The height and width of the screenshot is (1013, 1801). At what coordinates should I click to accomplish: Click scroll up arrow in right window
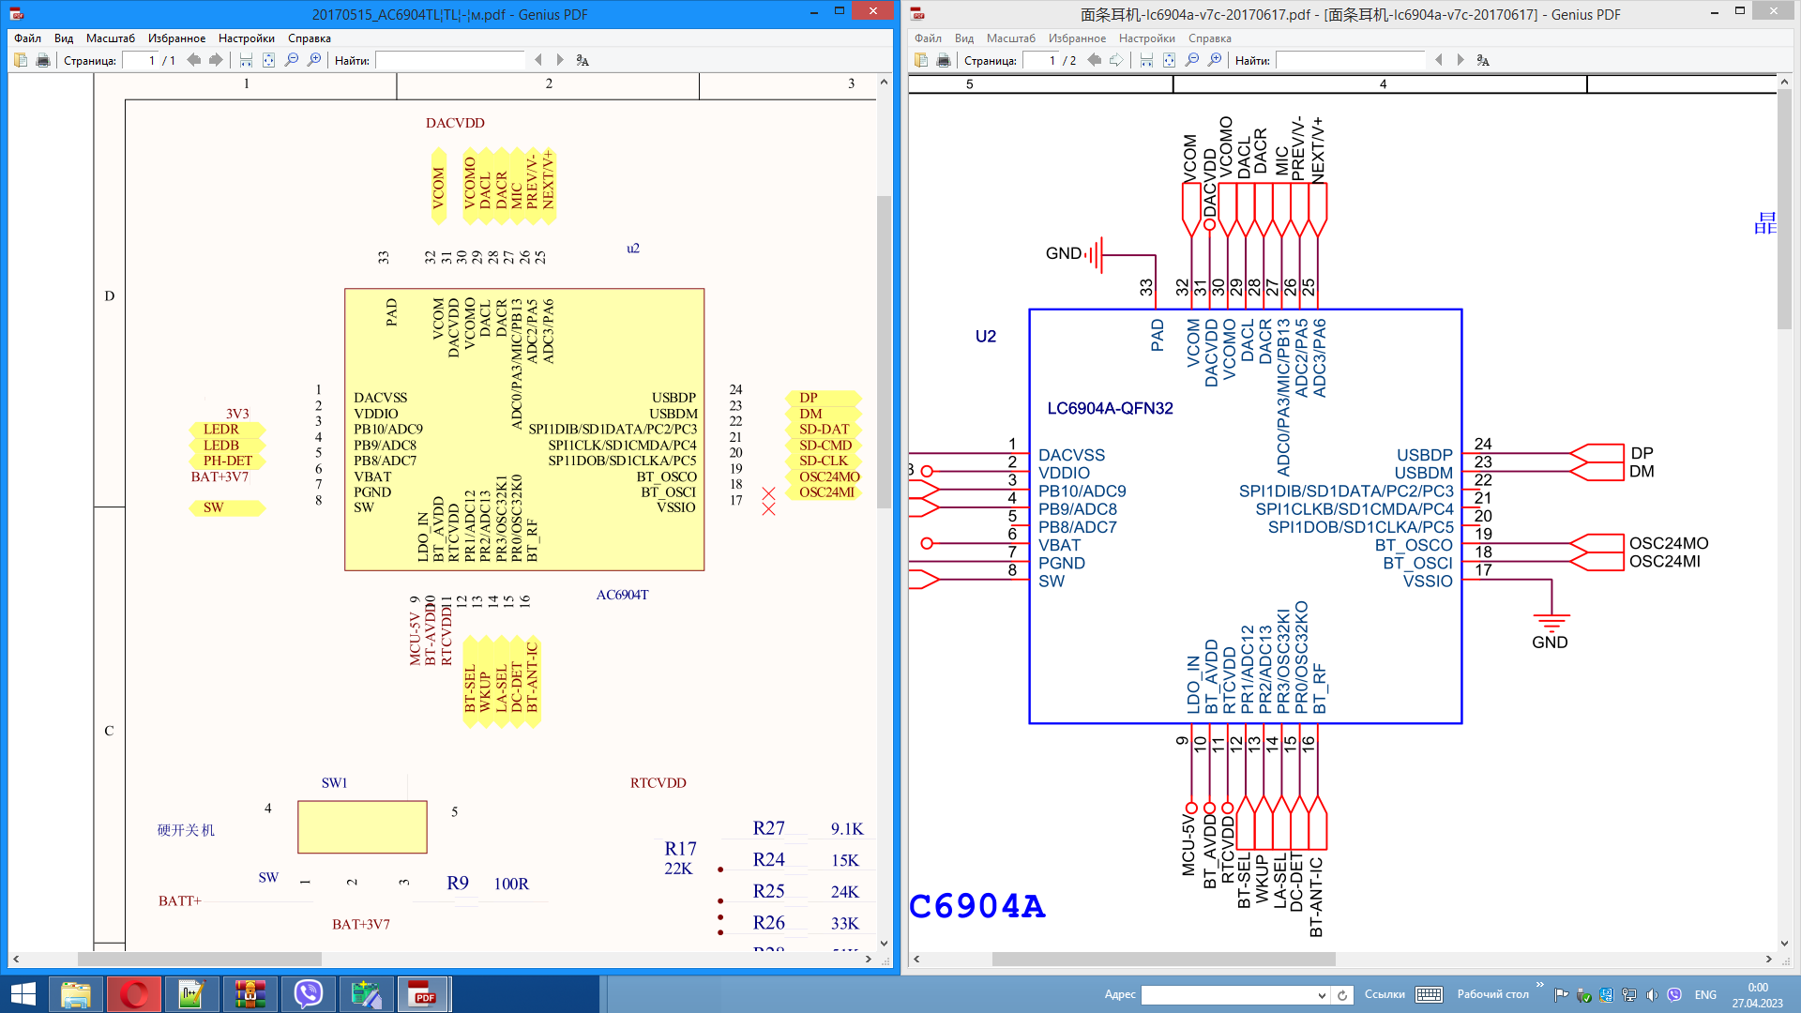(1784, 83)
